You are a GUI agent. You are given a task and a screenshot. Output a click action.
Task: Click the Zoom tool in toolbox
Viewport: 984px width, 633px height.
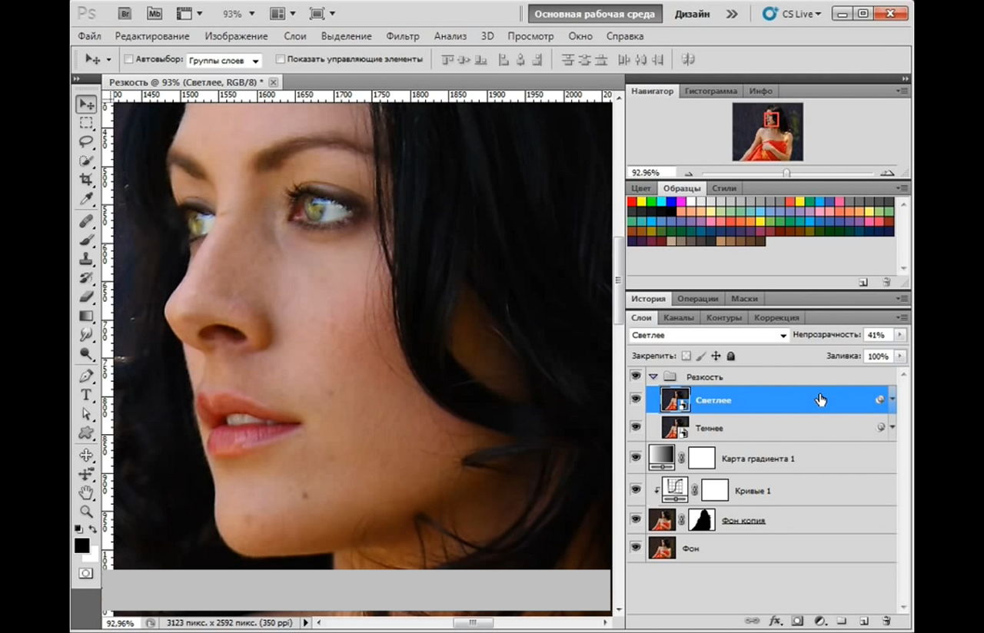coord(86,512)
